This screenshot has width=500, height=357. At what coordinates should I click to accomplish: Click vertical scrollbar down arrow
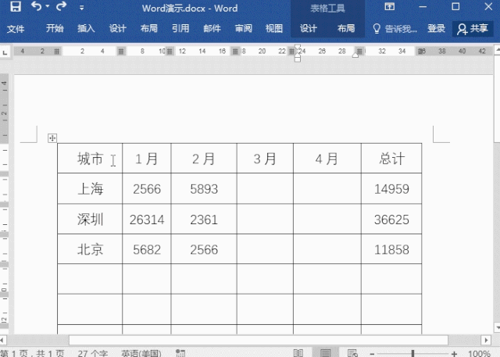coord(497,327)
